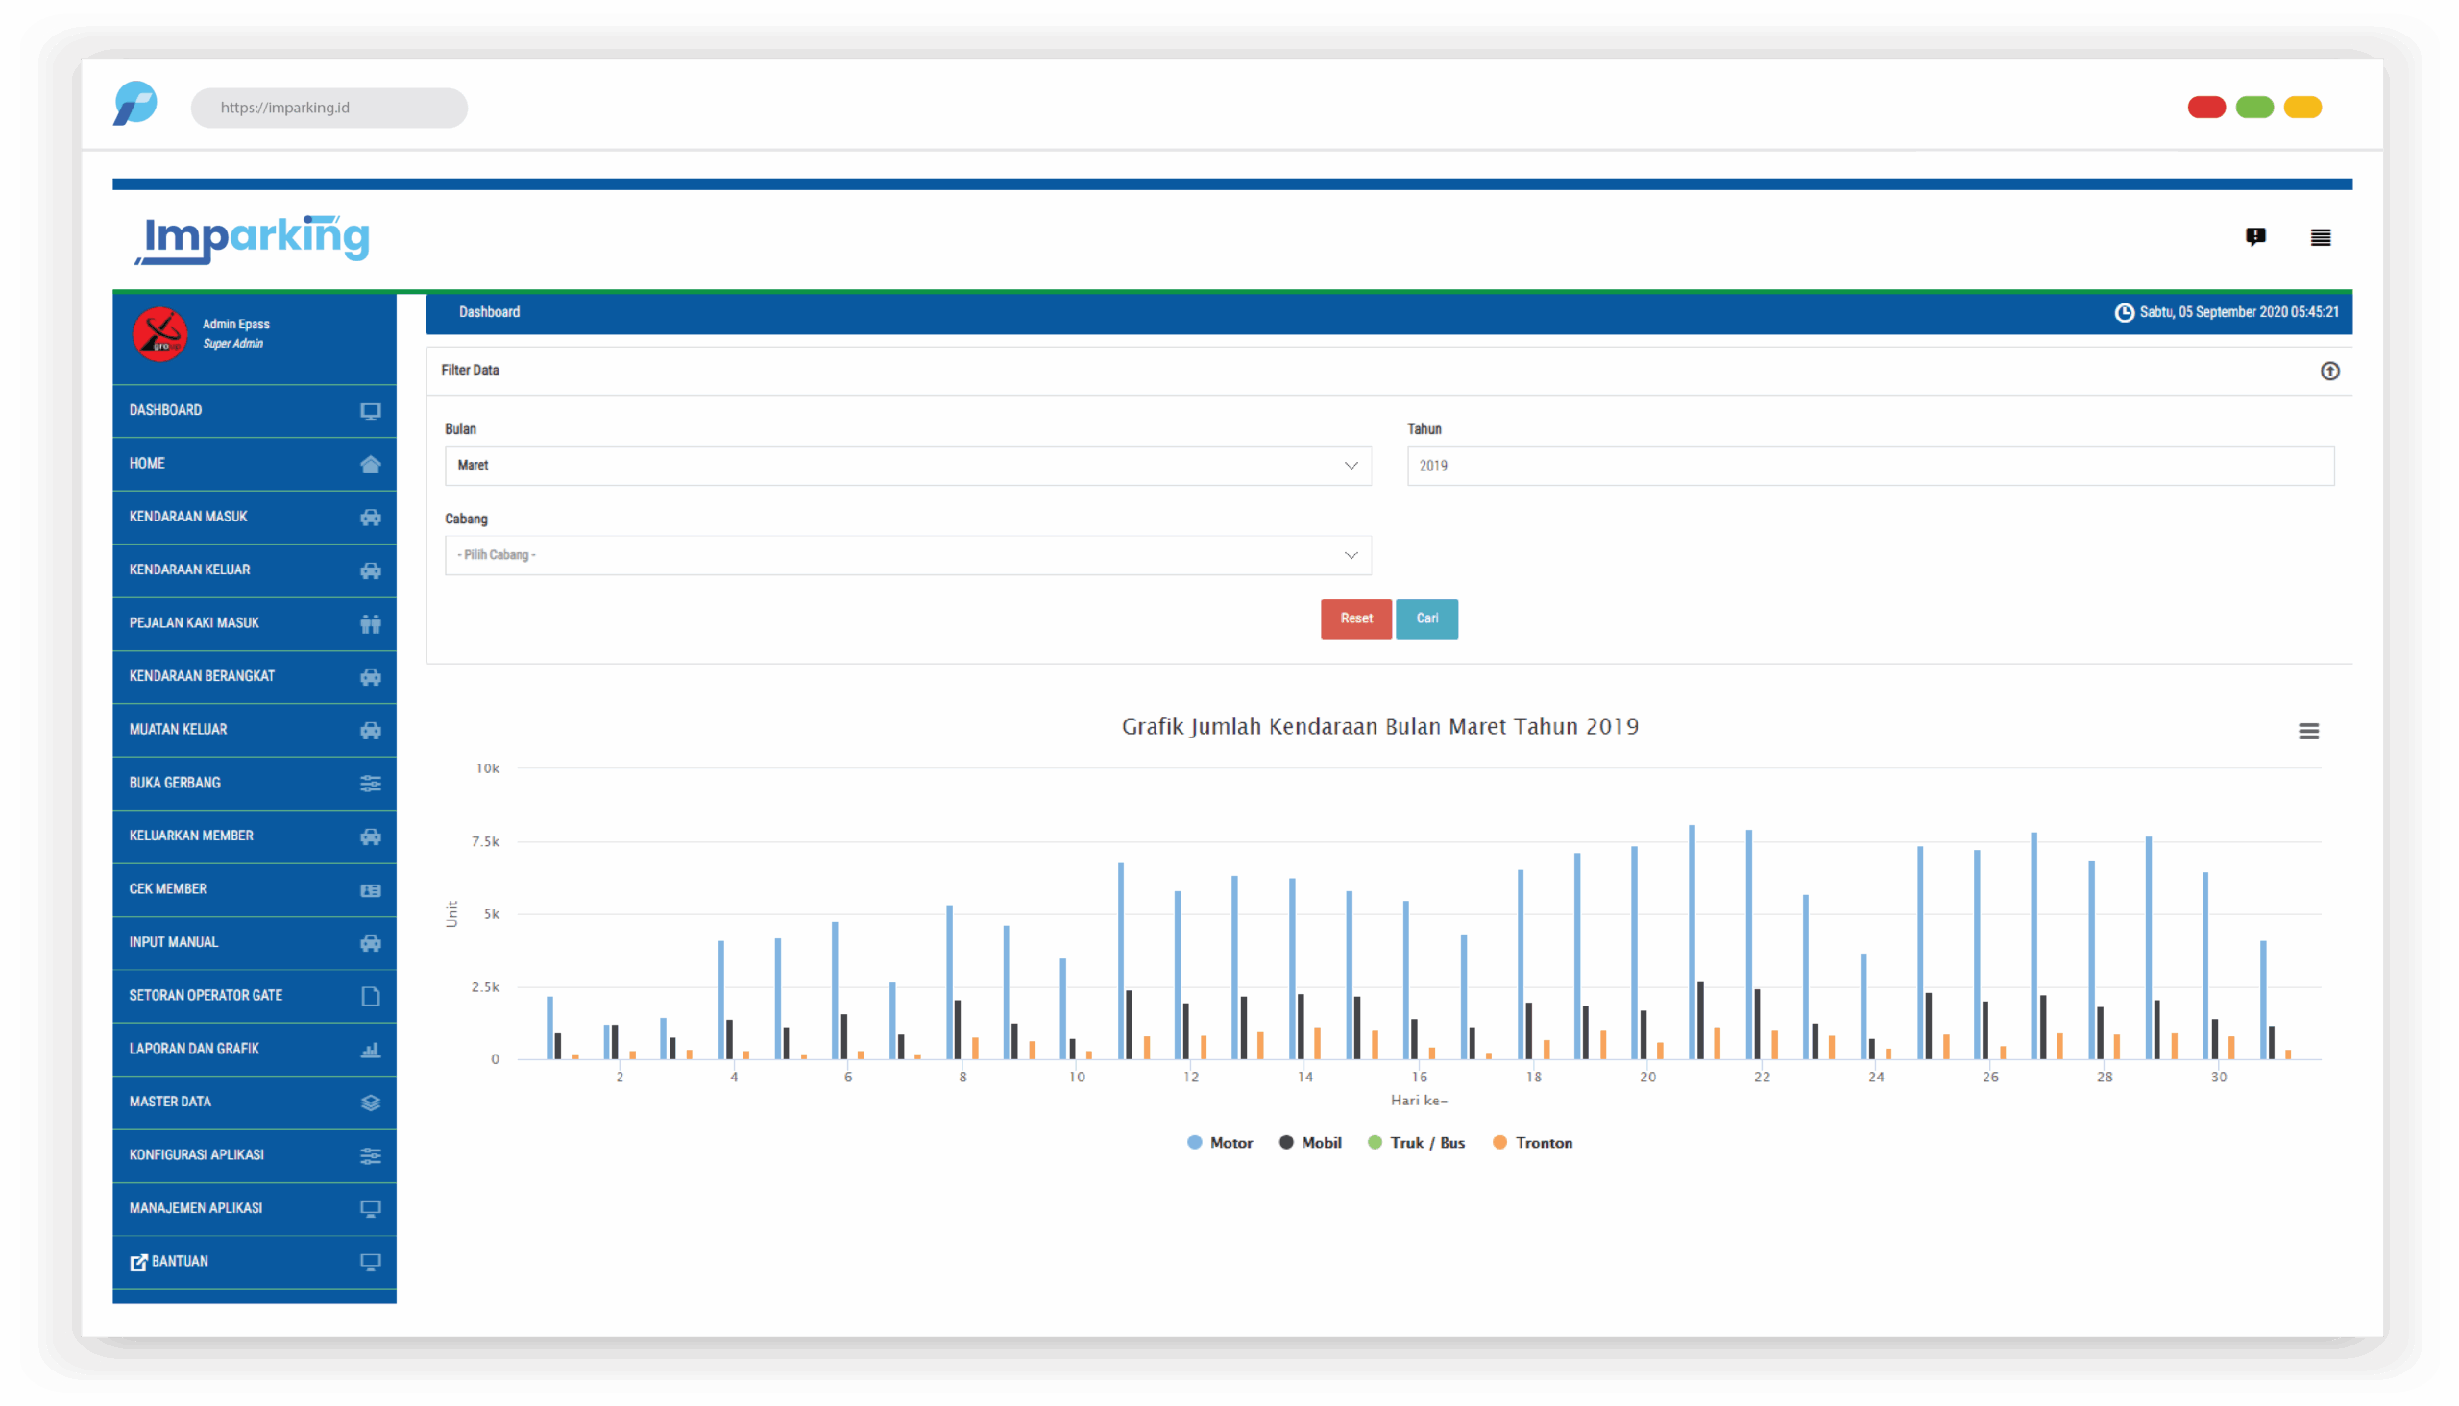Toggle the Motor series in the chart legend
2459x1406 pixels.
tap(1220, 1143)
